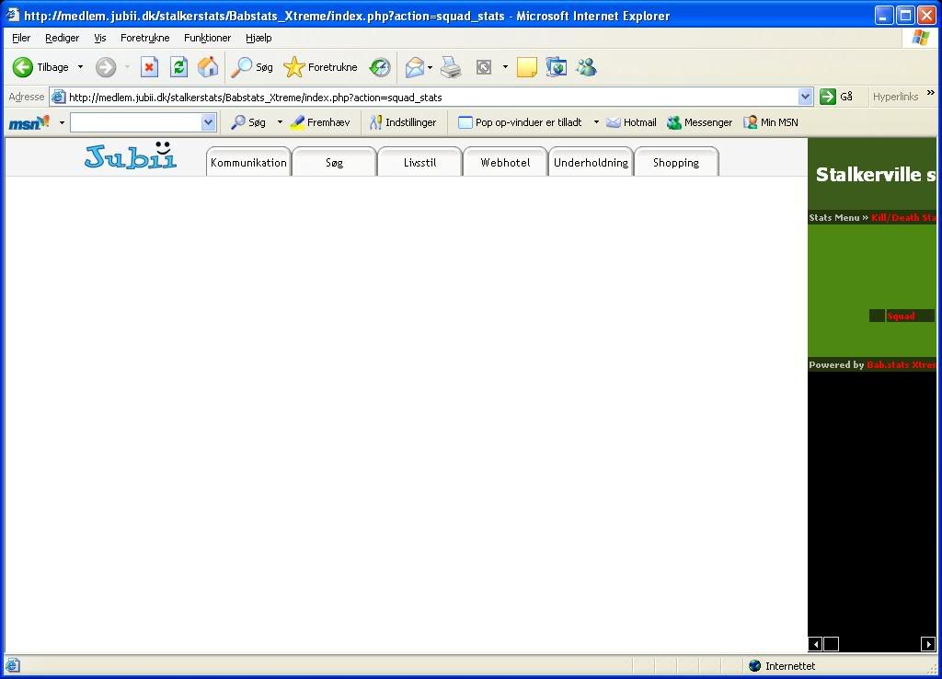Select the Underholdning tab on Jubii
The width and height of the screenshot is (942, 679).
pos(591,163)
